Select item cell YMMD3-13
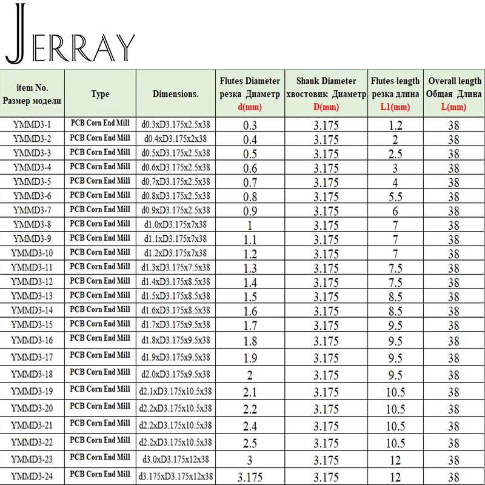Viewport: 485px width, 485px height. click(32, 296)
